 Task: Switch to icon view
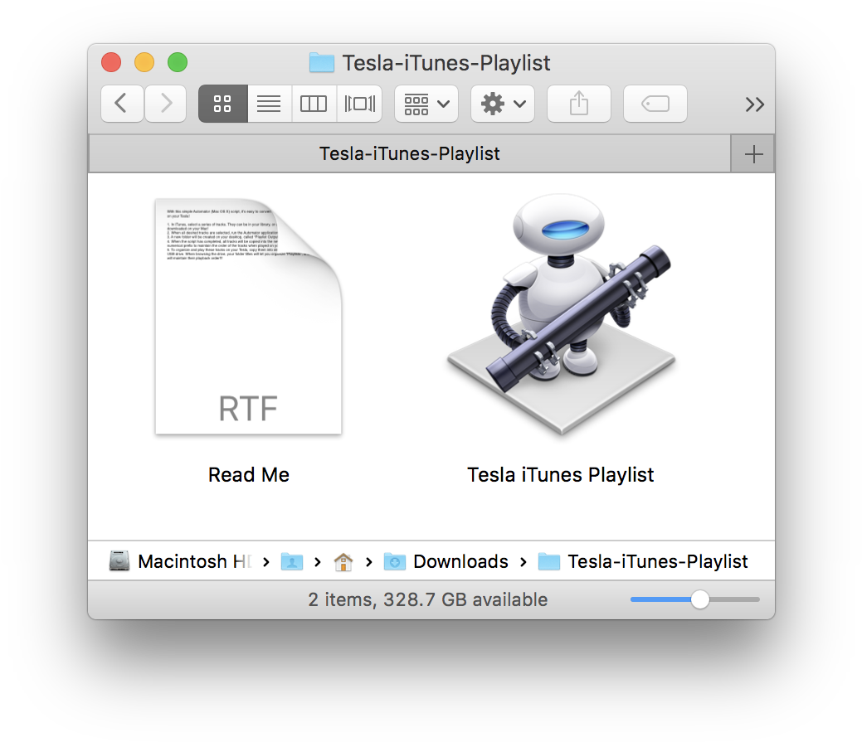pyautogui.click(x=222, y=104)
